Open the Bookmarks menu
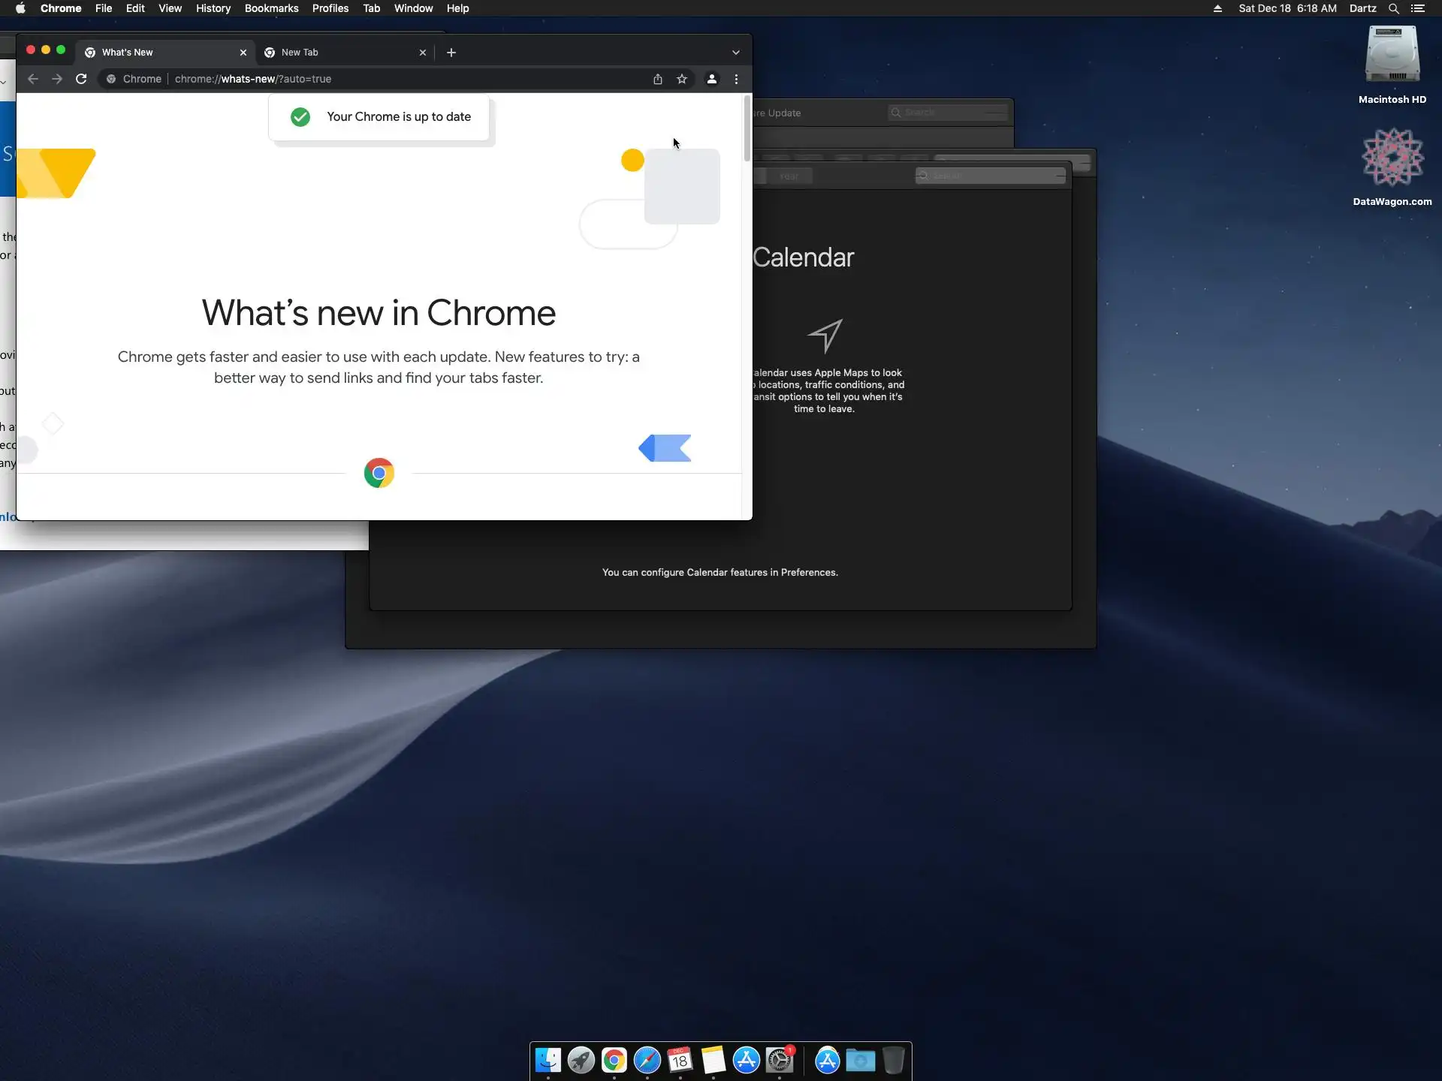The height and width of the screenshot is (1081, 1442). click(x=271, y=8)
